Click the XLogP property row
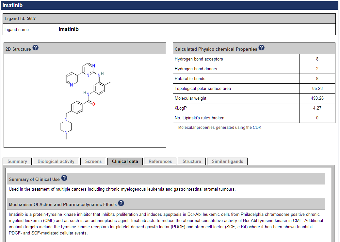Viewport: 340px width, 242px height. [181, 108]
